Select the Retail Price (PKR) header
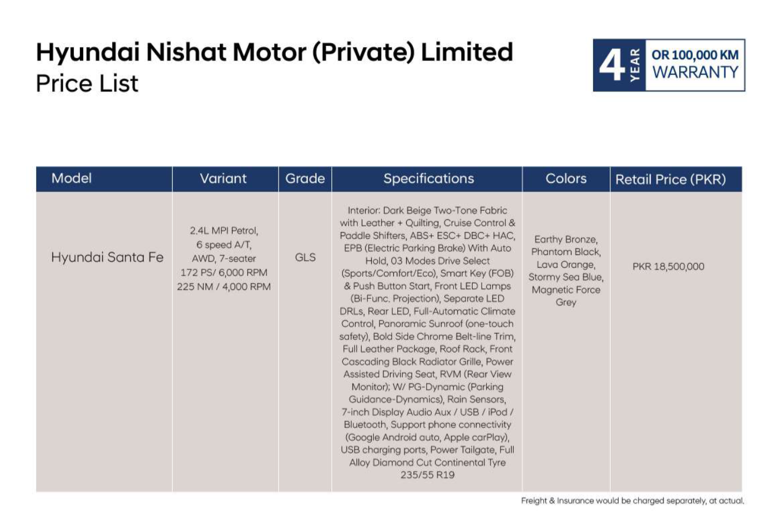The height and width of the screenshot is (519, 779). click(670, 179)
